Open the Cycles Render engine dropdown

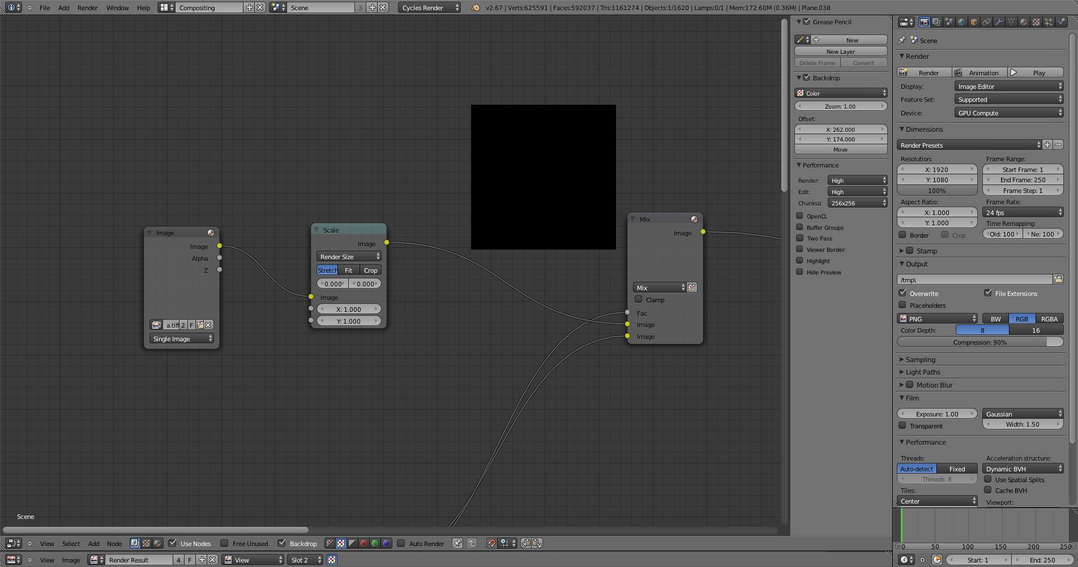point(429,7)
